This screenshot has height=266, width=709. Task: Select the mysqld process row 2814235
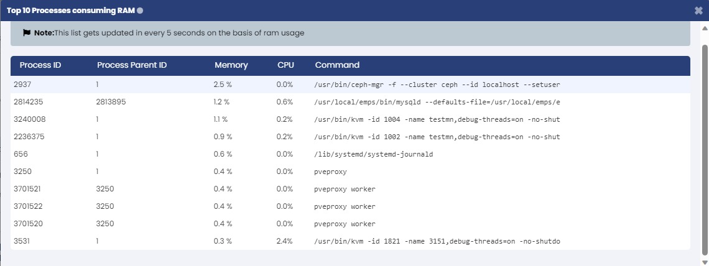(350, 102)
